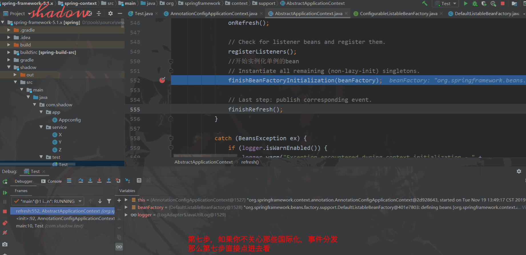Viewport: 526px width, 255px height.
Task: Run the Test configuration with green play icon
Action: point(466,3)
